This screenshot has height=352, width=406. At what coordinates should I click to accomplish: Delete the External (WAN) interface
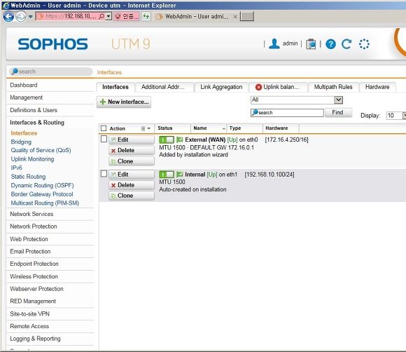click(x=132, y=151)
